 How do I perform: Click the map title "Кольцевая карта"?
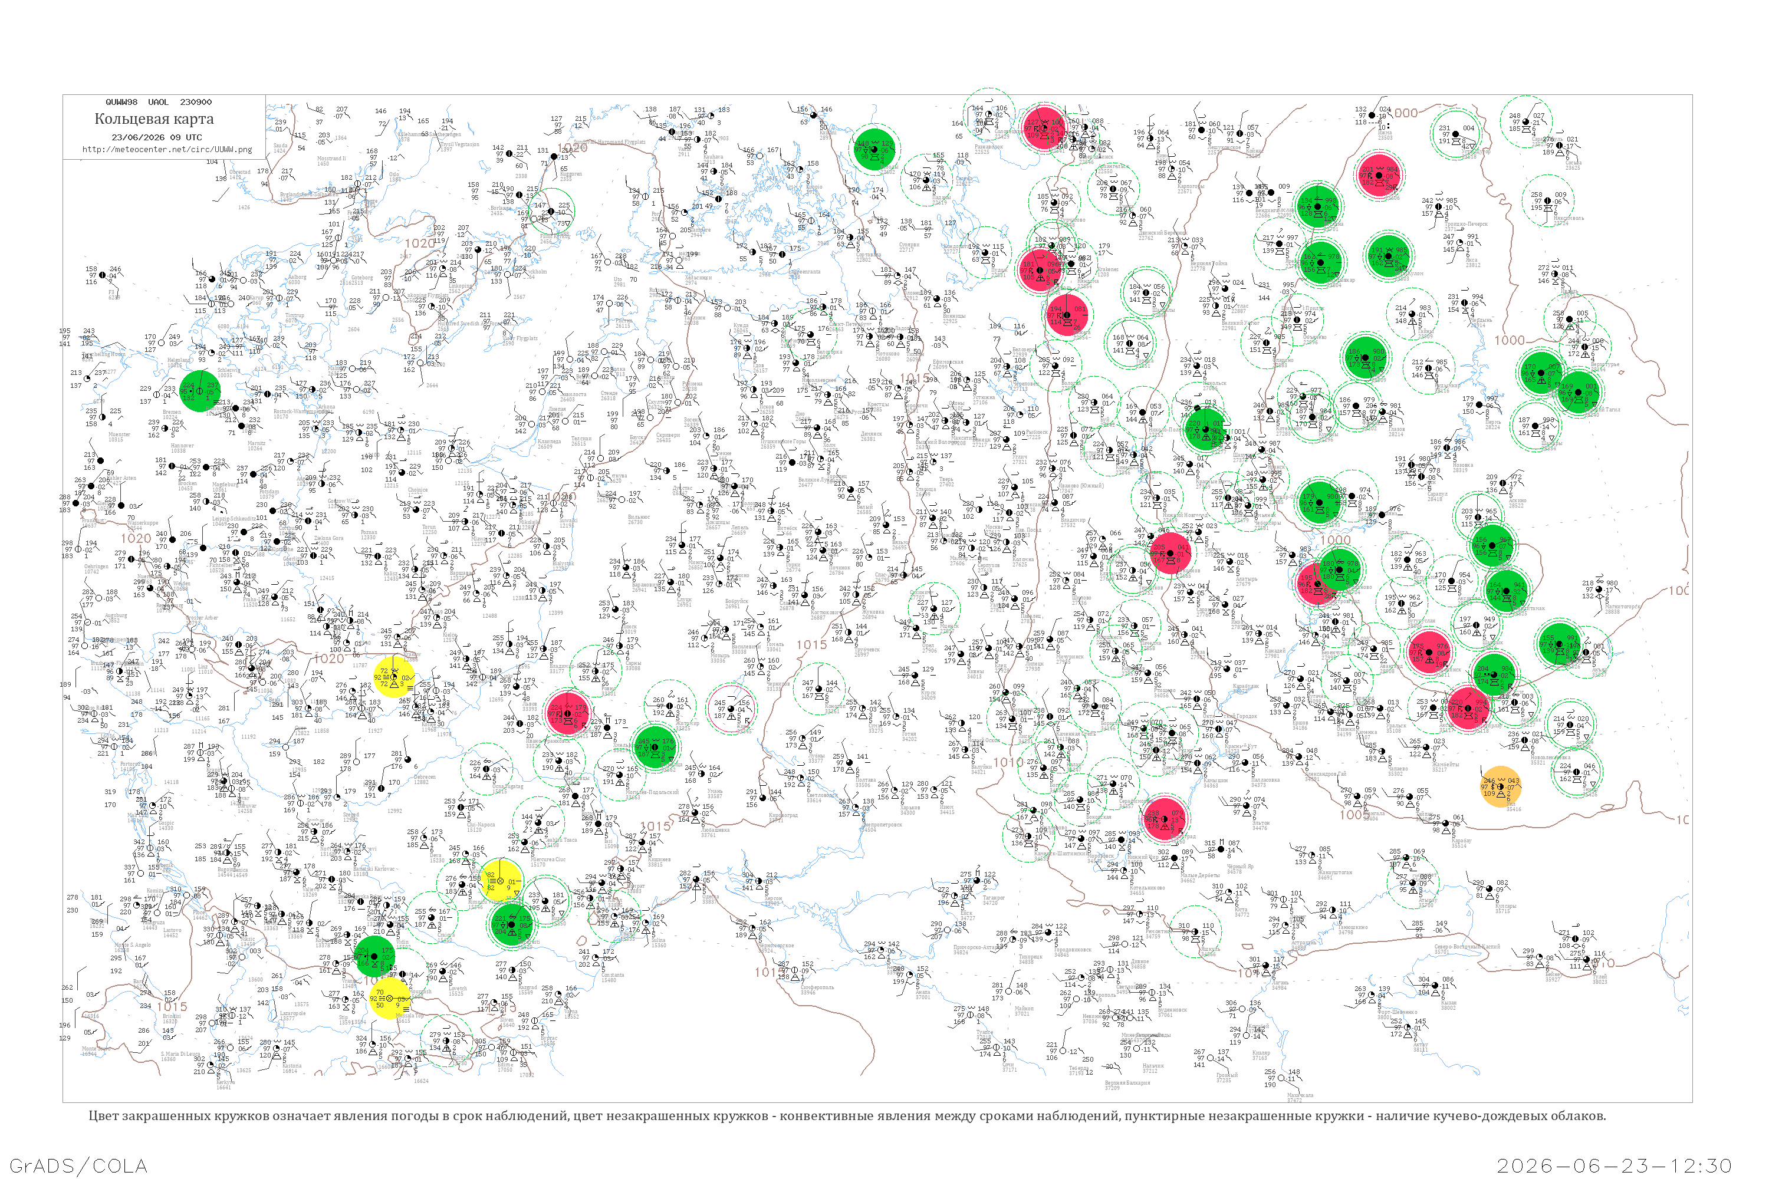(x=154, y=119)
